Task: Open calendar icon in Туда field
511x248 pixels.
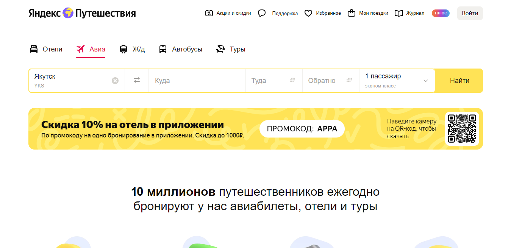Action: tap(292, 80)
